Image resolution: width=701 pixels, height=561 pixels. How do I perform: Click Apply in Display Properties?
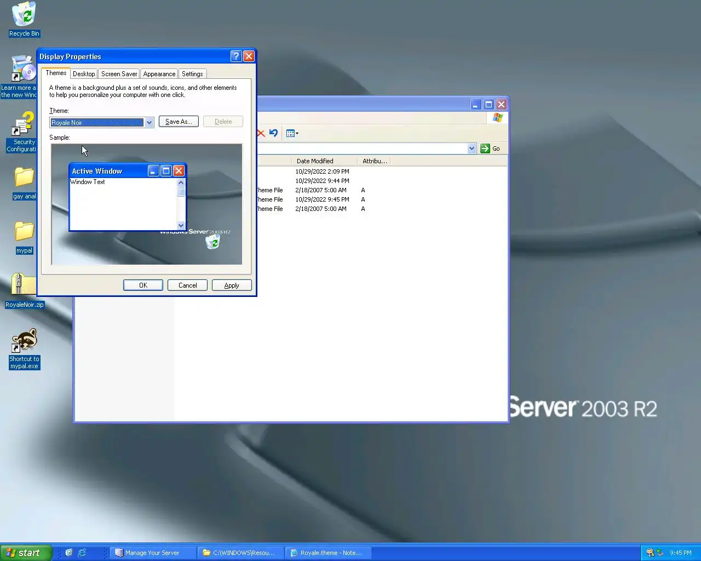[x=232, y=285]
